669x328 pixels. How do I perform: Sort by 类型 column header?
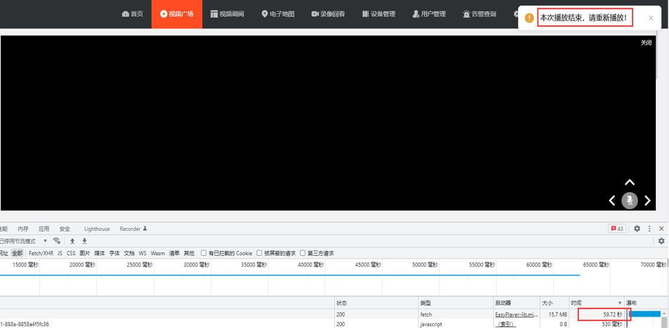coord(456,303)
